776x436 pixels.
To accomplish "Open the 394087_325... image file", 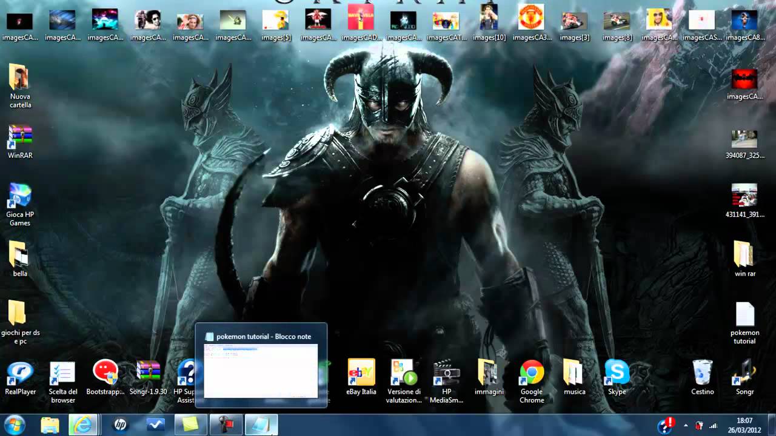I will 744,144.
